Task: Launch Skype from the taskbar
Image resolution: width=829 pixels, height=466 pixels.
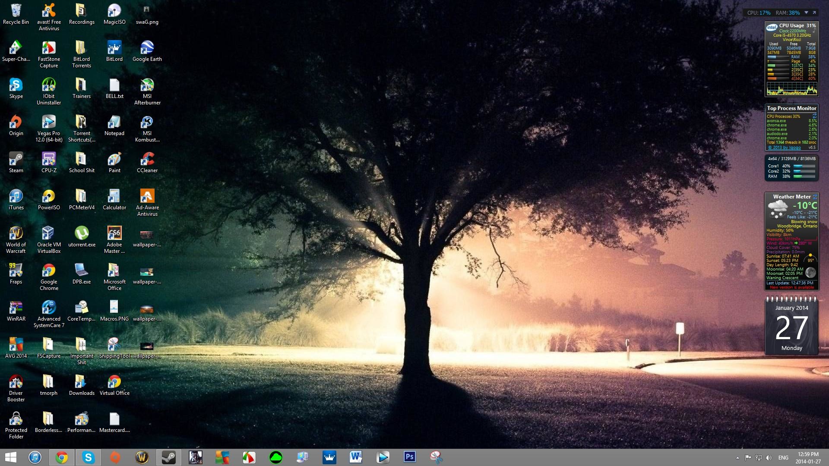Action: click(88, 457)
